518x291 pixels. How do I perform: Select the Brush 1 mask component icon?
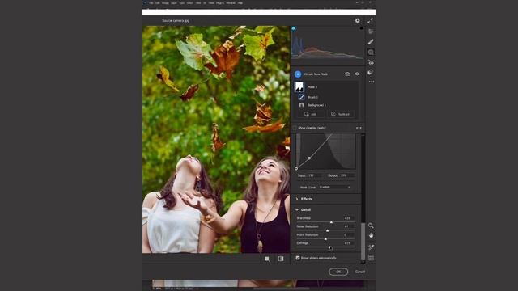301,97
